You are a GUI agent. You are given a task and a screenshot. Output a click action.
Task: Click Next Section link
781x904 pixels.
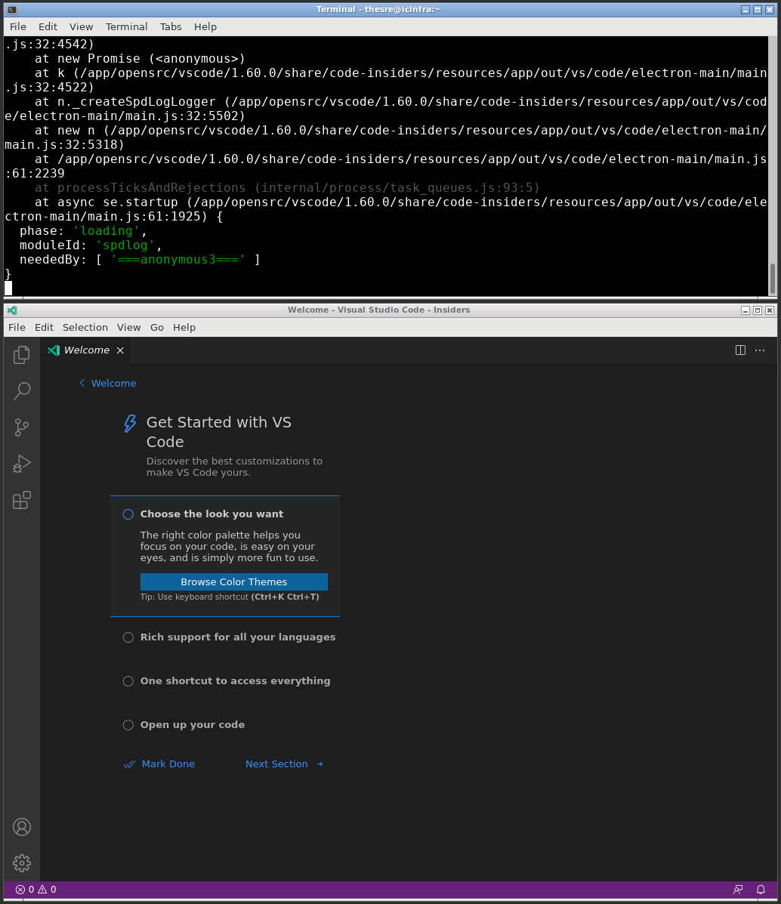pos(276,764)
